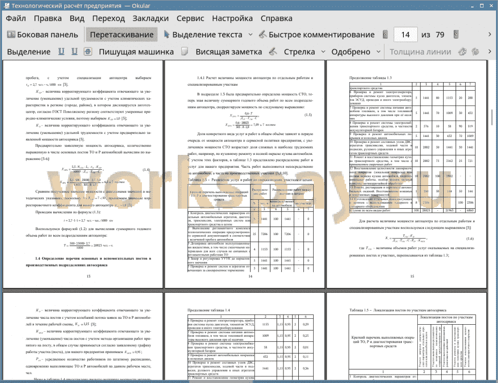Image resolution: width=498 pixels, height=383 pixels.
Task: Enable Быстрое комментирование quick annotation
Action: 317,35
